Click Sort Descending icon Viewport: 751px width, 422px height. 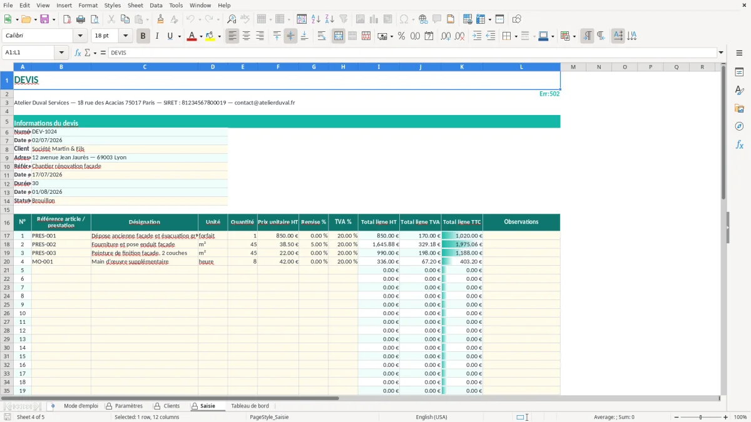tap(329, 19)
